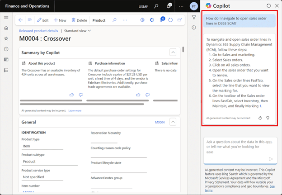Viewport: 282px width, 195px height.
Task: Click the page vertical scrollbar thumb
Action: pyautogui.click(x=183, y=49)
